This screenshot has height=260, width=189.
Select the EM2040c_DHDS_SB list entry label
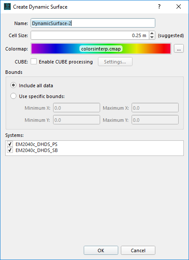coord(37,150)
